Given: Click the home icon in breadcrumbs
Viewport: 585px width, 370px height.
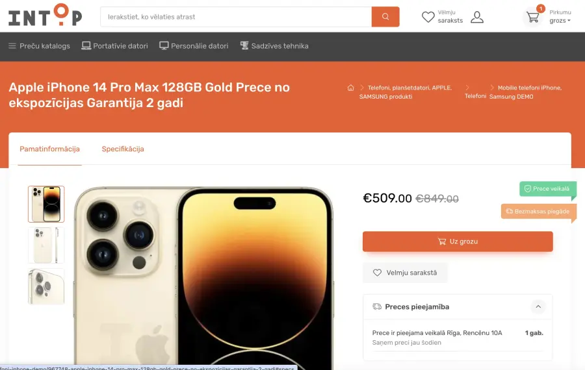Looking at the screenshot, I should (x=350, y=88).
